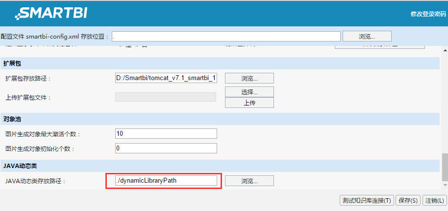The width and height of the screenshot is (448, 211).
Task: Click 浏览 next to config file location
Action: [x=367, y=37]
